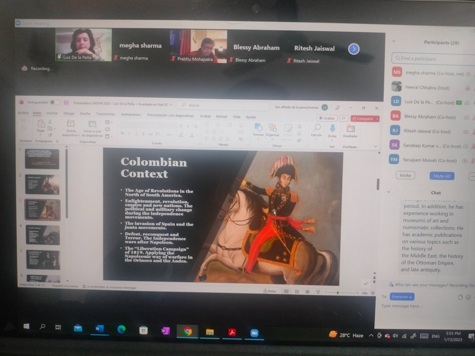Select slide 2 thumbnail
The width and height of the screenshot is (475, 356).
pos(42,184)
